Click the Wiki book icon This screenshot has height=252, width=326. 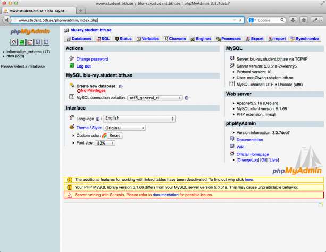tap(232, 146)
